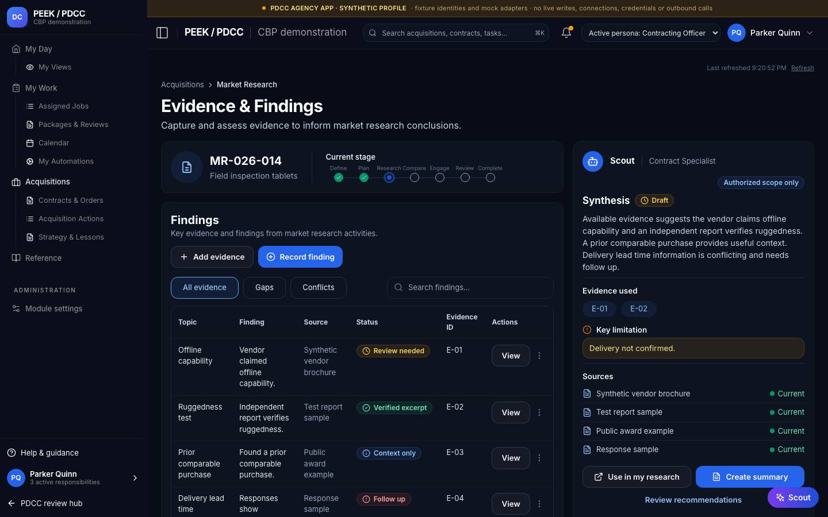Select the Compare stage circle
The height and width of the screenshot is (517, 828).
(415, 178)
